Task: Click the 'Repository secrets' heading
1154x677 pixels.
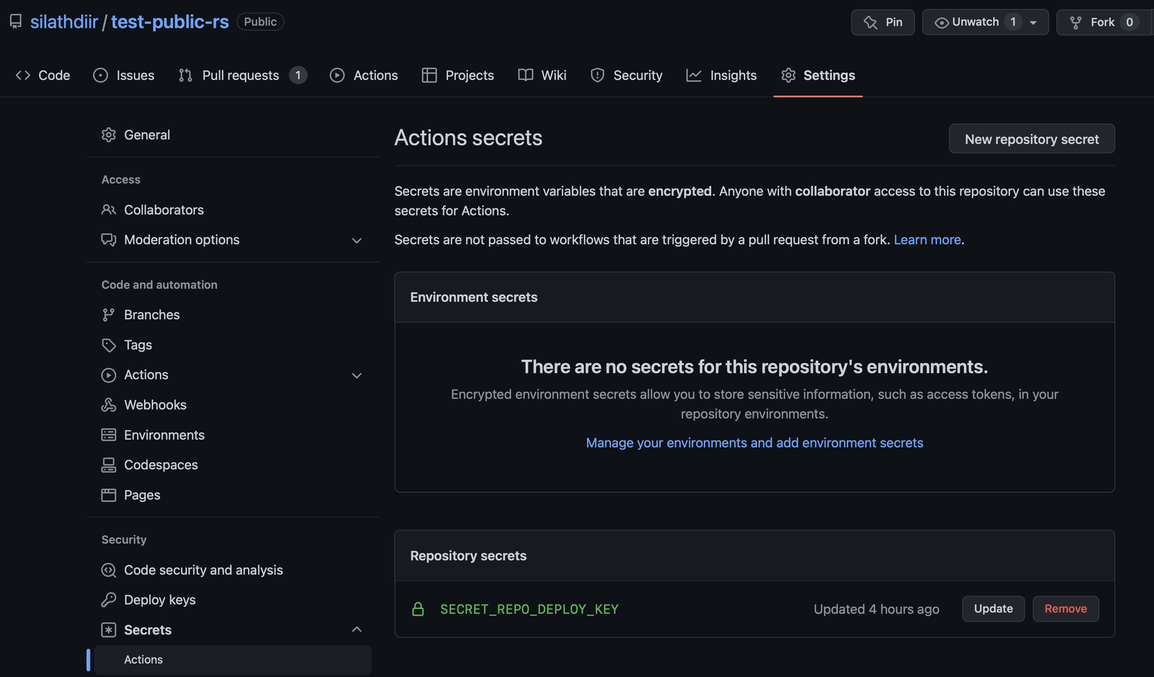Action: click(468, 555)
